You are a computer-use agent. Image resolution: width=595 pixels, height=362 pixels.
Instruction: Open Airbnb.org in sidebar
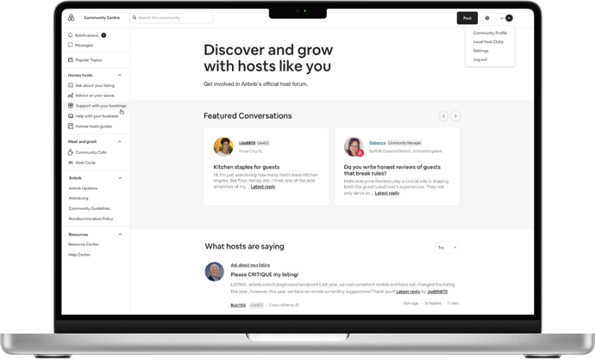[78, 198]
